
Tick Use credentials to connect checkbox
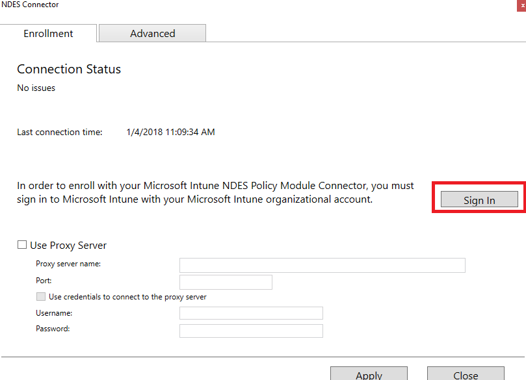(41, 297)
